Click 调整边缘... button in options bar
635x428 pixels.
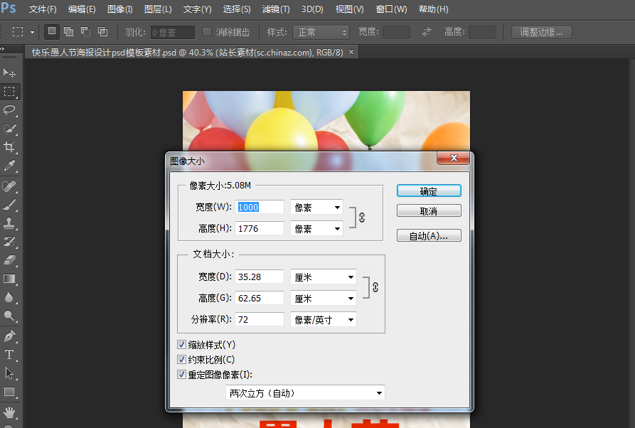541,32
